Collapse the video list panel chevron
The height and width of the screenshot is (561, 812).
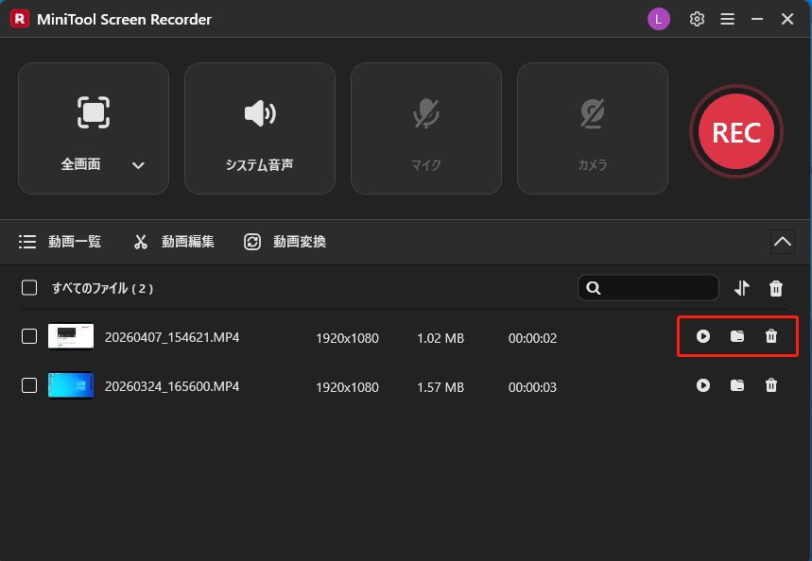pos(783,242)
